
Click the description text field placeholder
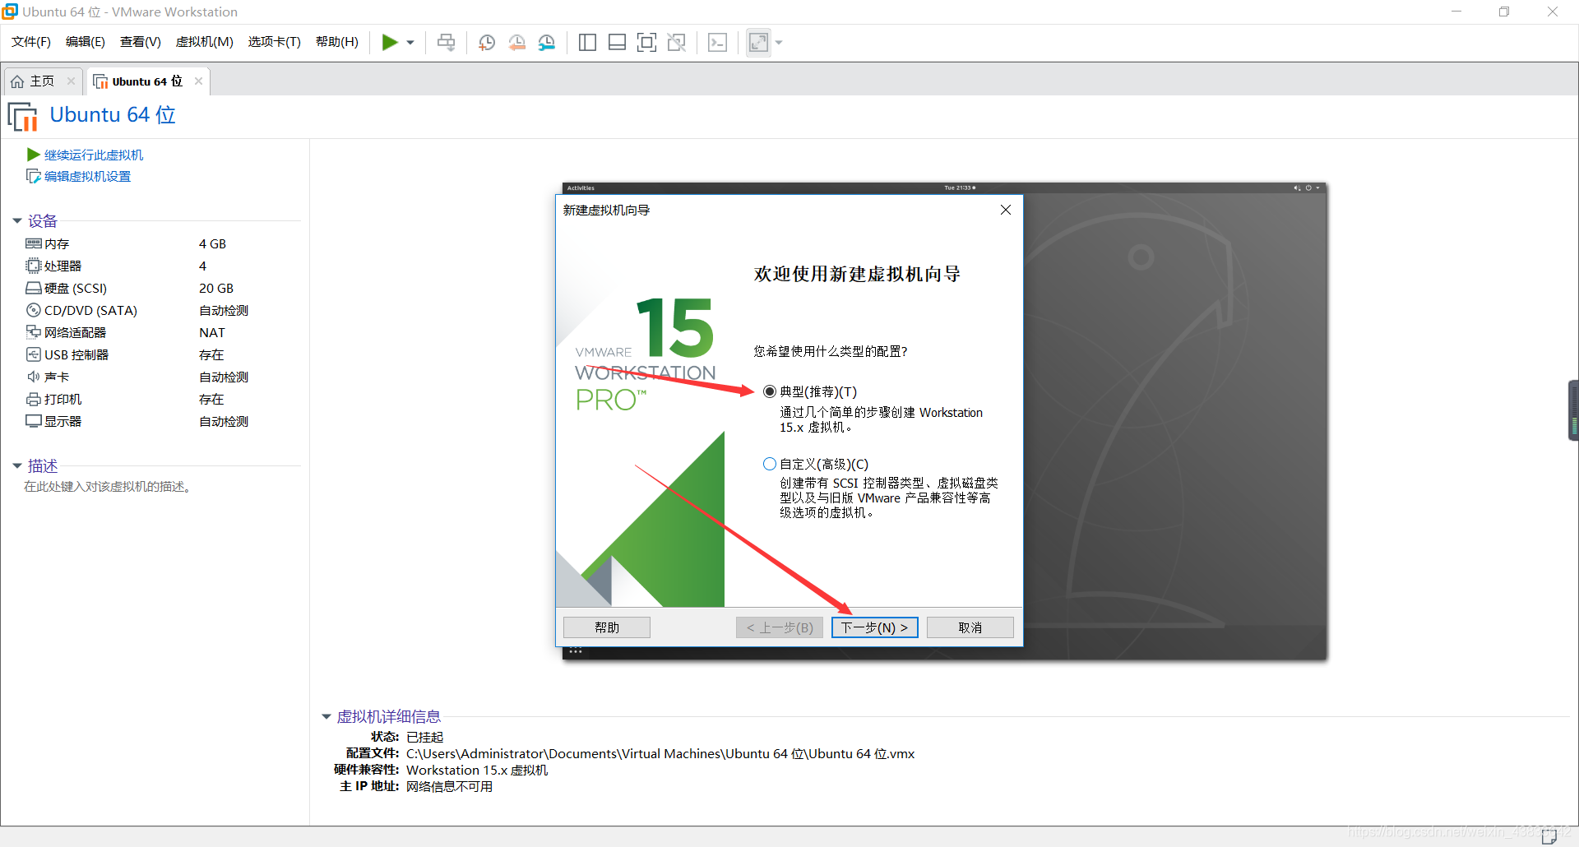tap(108, 487)
